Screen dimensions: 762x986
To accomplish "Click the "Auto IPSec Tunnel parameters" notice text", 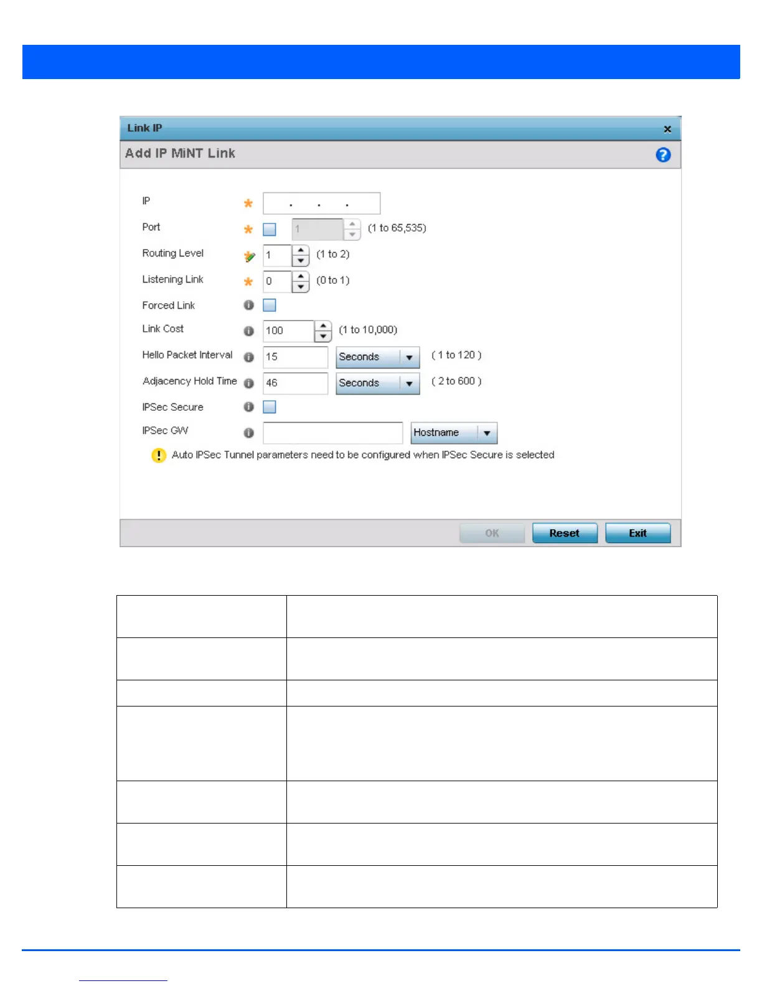I will pos(363,455).
